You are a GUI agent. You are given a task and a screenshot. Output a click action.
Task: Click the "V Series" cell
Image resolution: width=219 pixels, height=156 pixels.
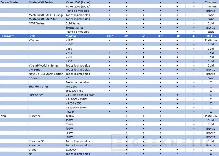[34, 40]
